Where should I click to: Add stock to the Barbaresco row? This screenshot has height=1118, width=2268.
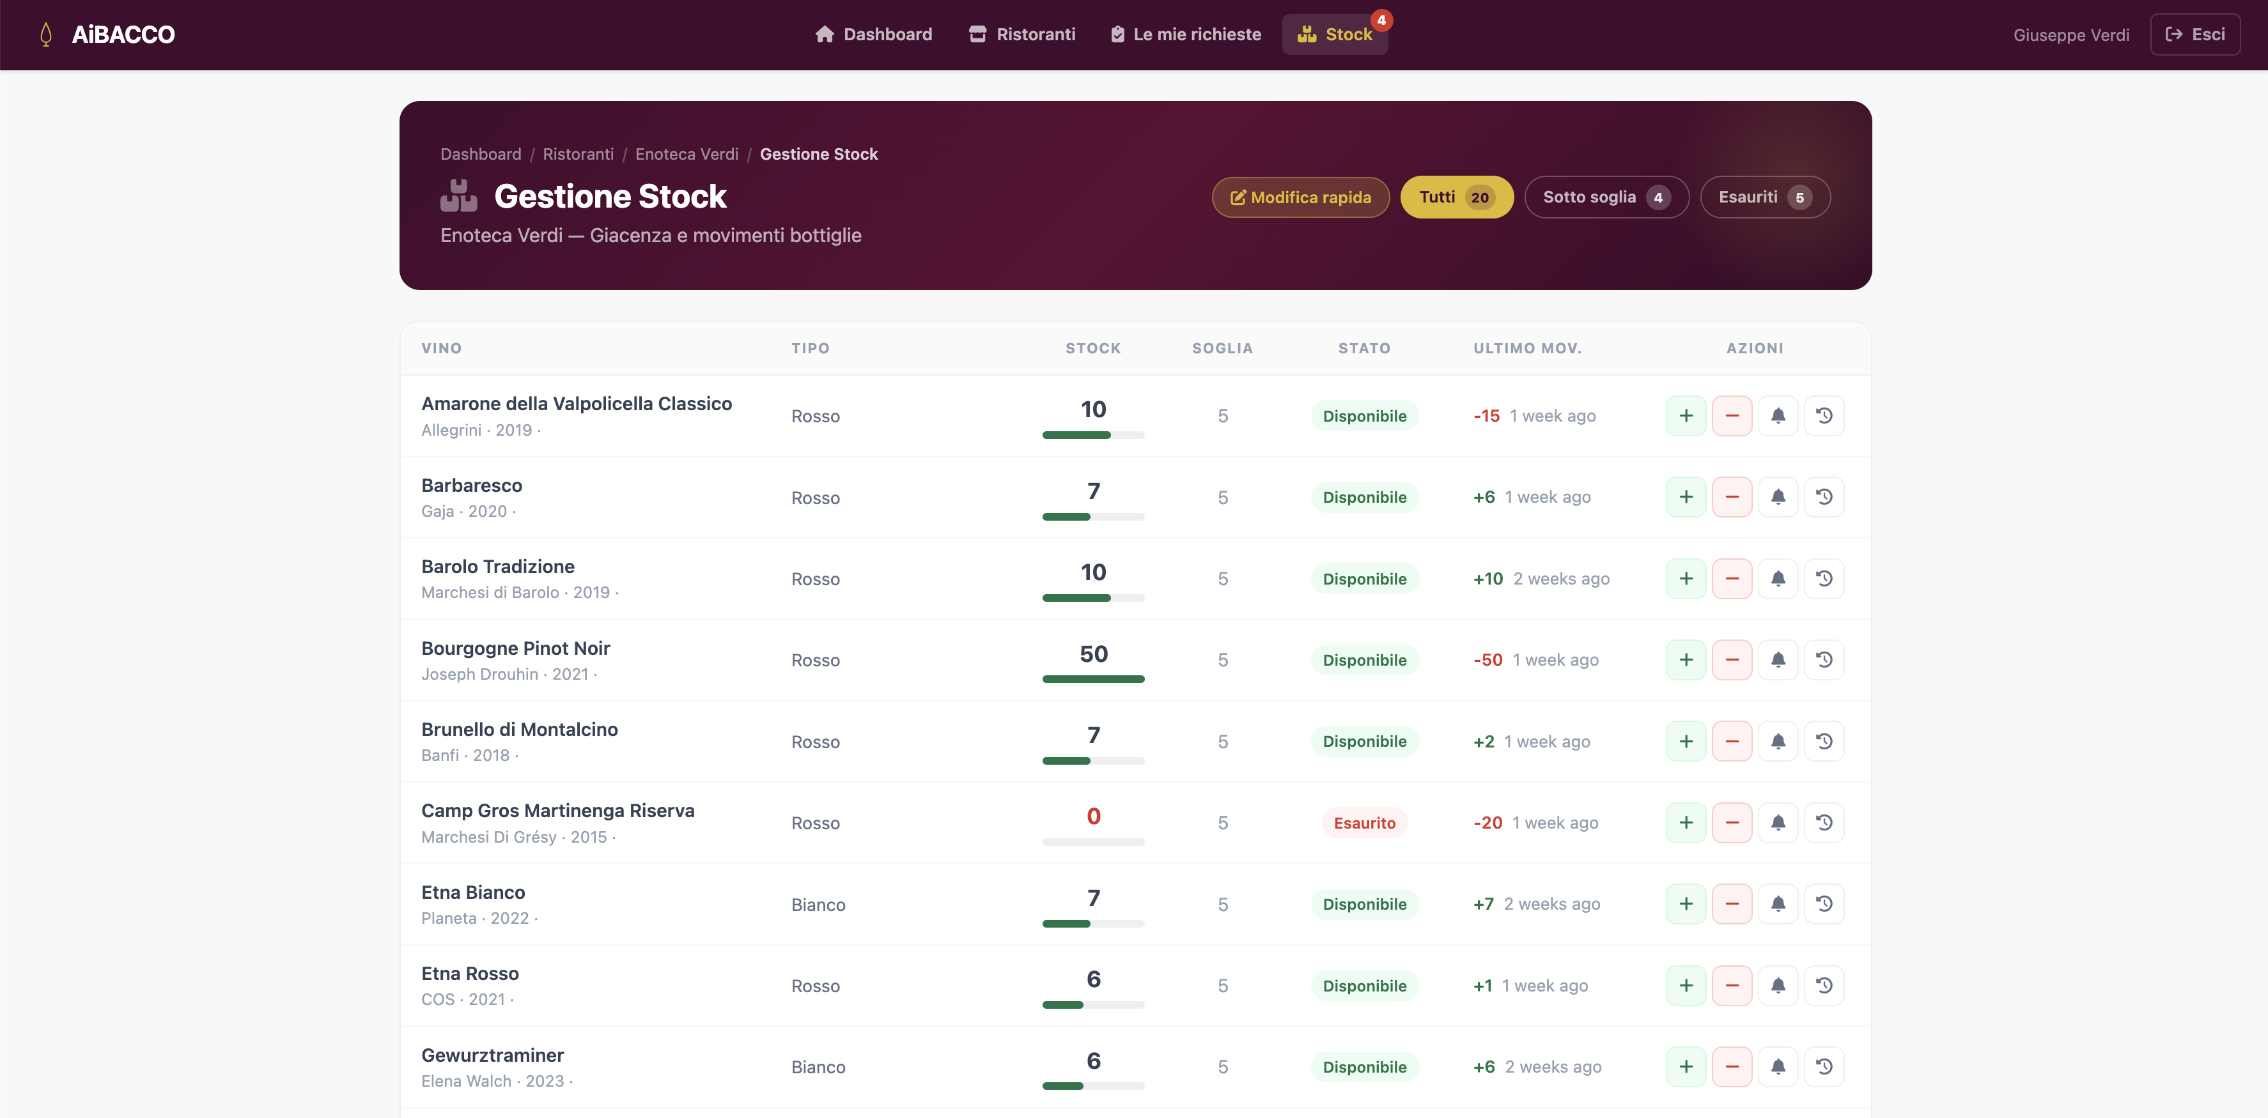coord(1686,497)
